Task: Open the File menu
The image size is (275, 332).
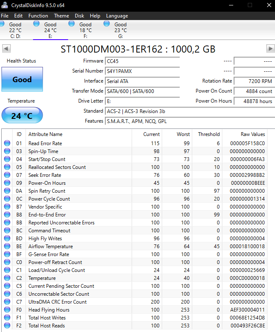Action: tap(5, 16)
